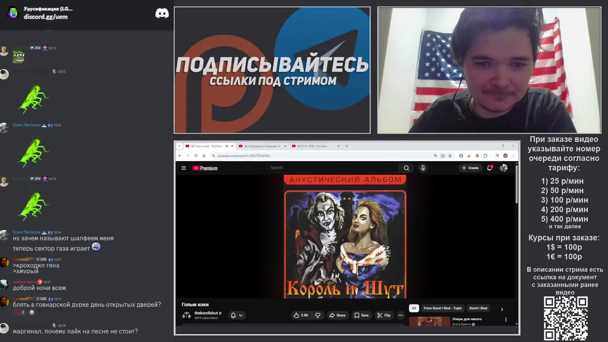Click the Агата Кристи channel name
Image resolution: width=608 pixels, height=342 pixels.
pyautogui.click(x=461, y=324)
